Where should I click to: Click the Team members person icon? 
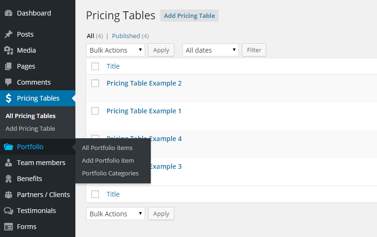click(8, 163)
